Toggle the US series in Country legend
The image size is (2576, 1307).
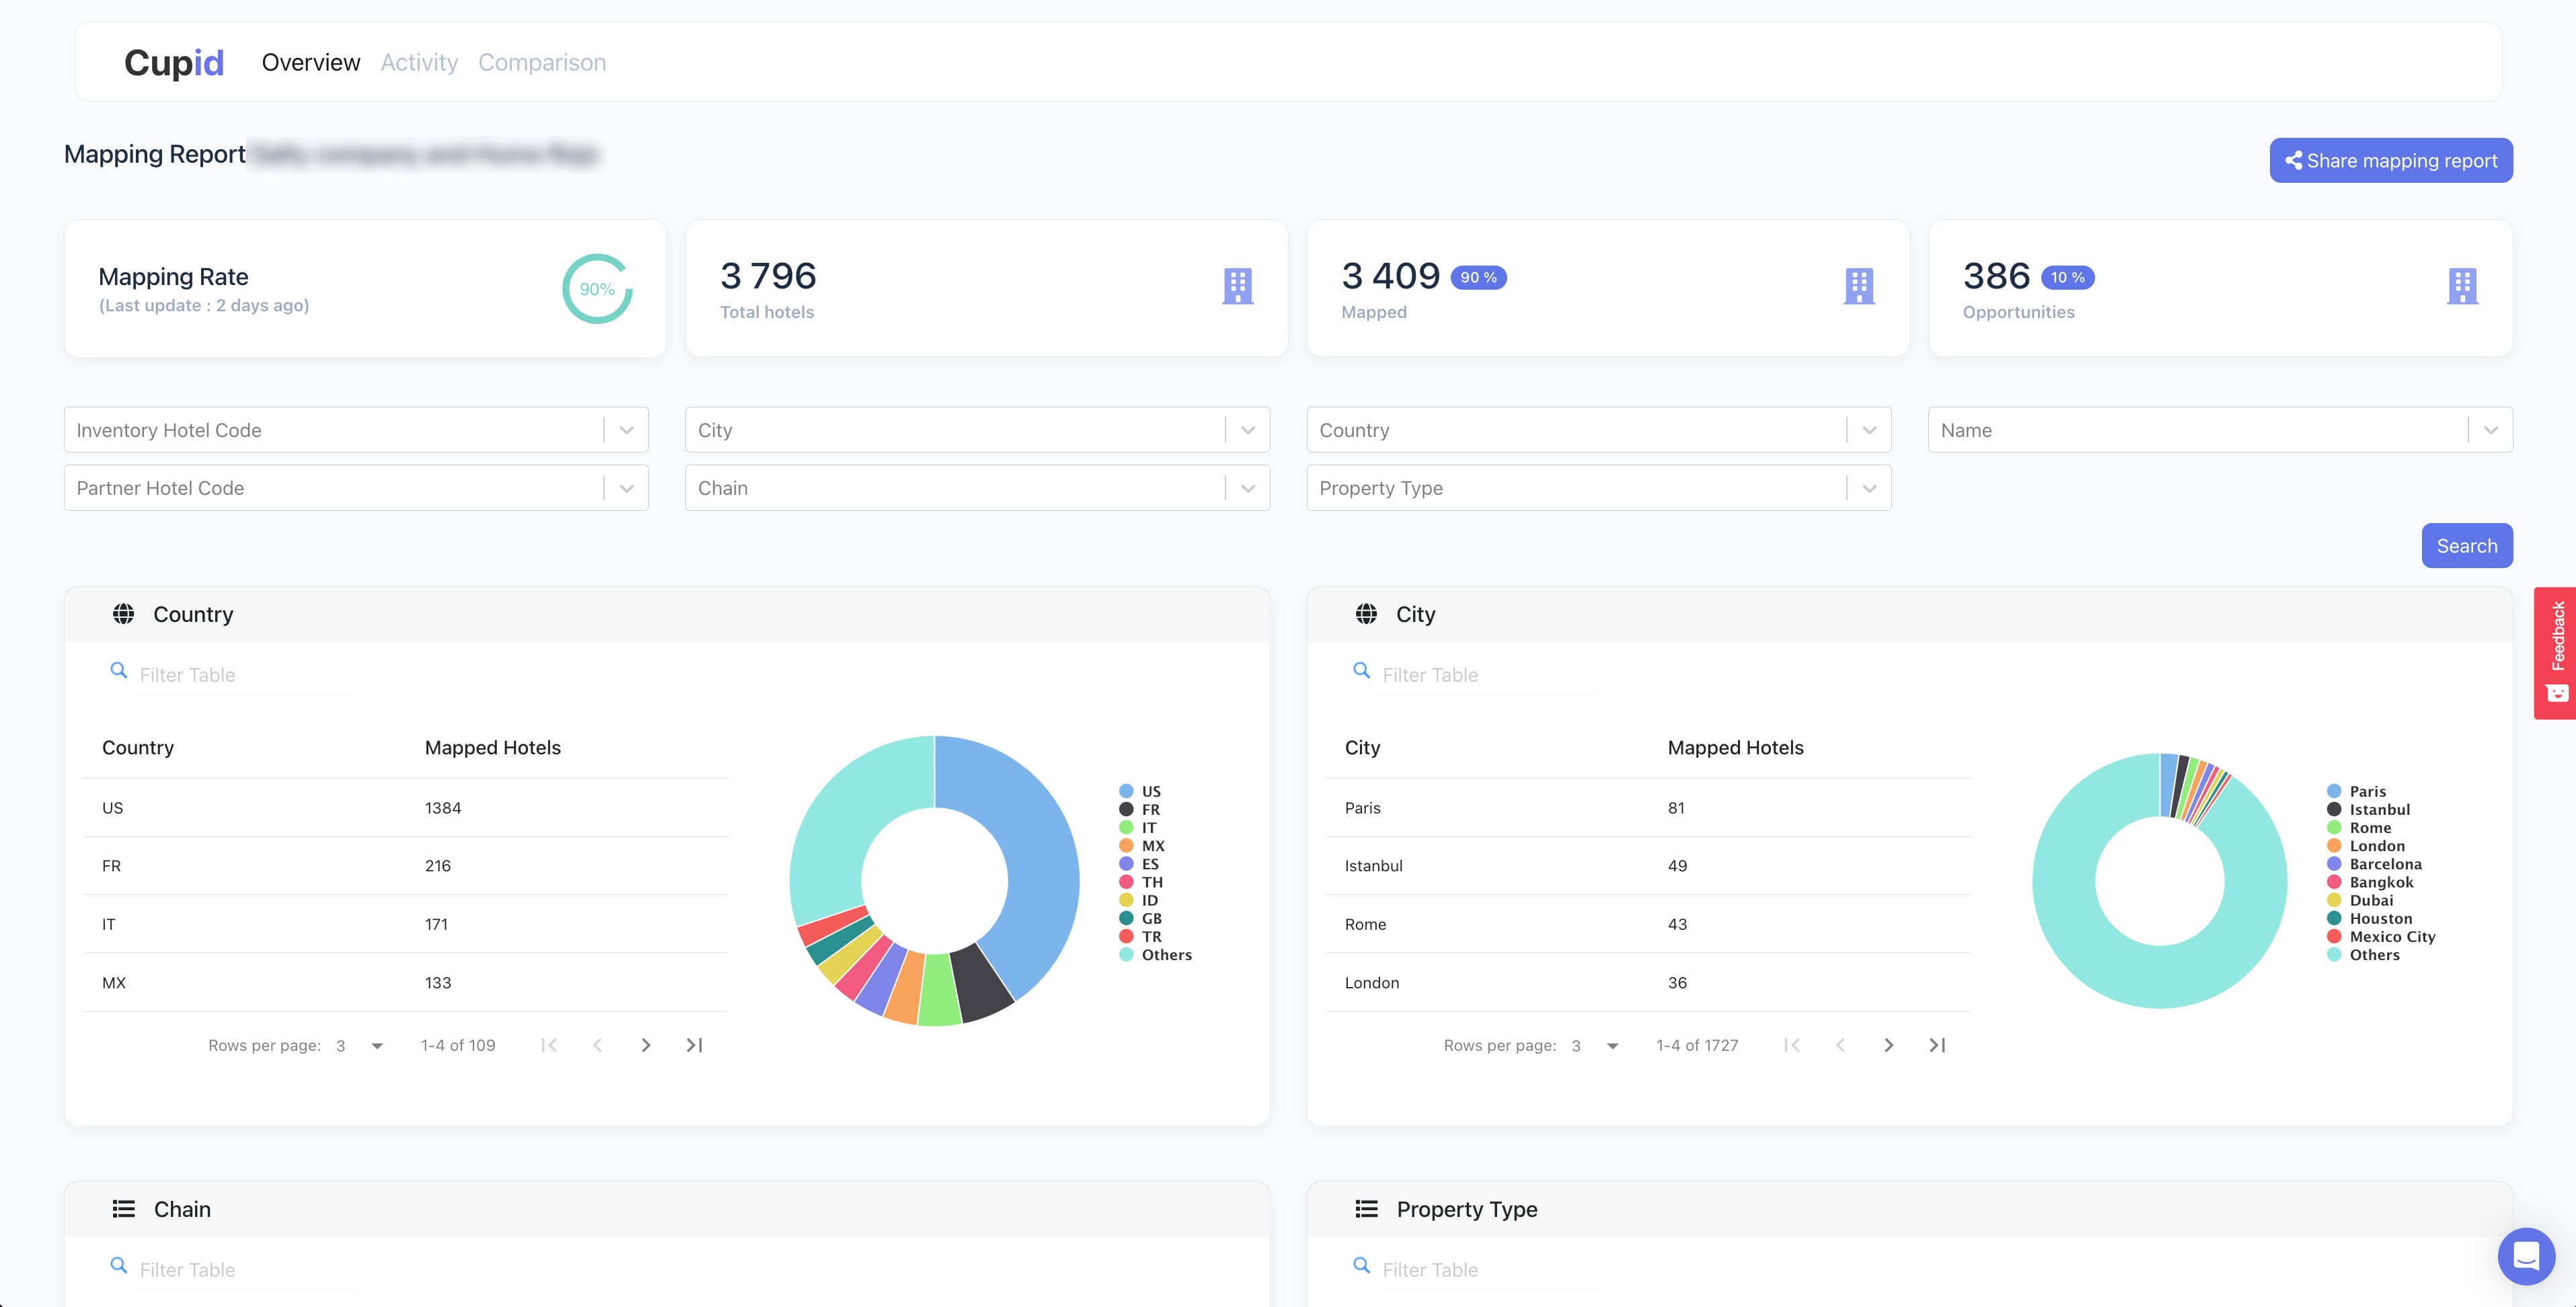(x=1150, y=791)
